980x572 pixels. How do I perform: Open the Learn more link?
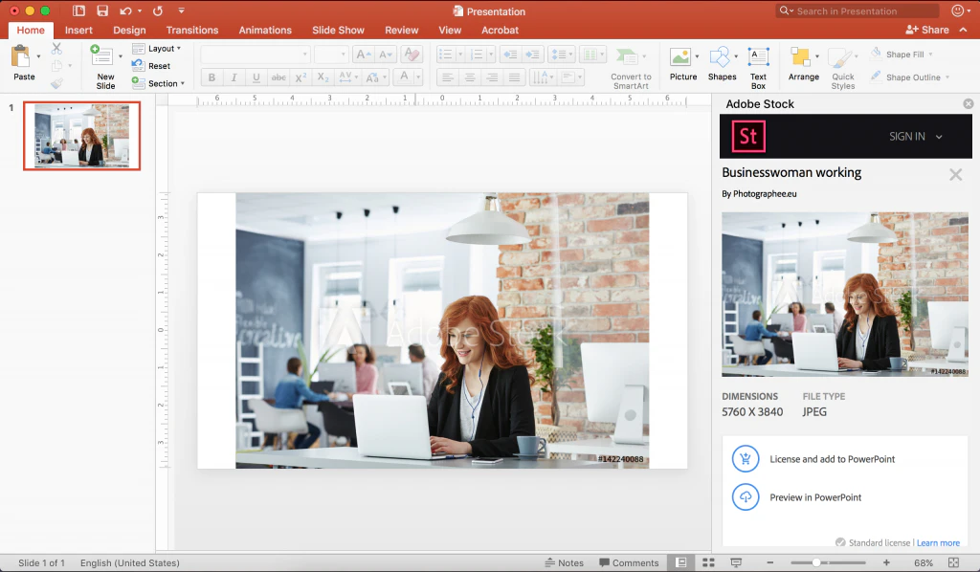[x=938, y=543]
